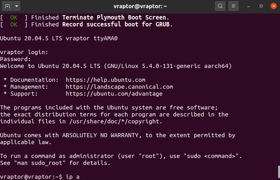
Task: Click the 'Ubuntu 20.04.5 LTS vraptor ttyAMA0' line
Action: point(59,38)
